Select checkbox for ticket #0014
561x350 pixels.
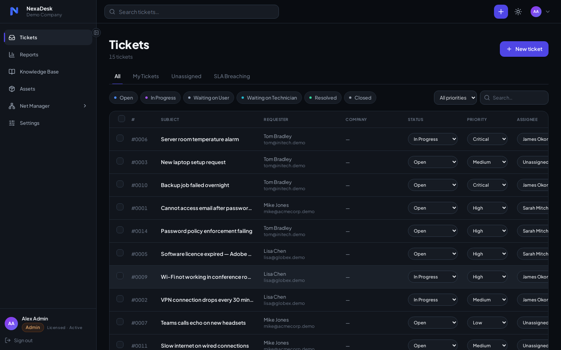pos(120,230)
